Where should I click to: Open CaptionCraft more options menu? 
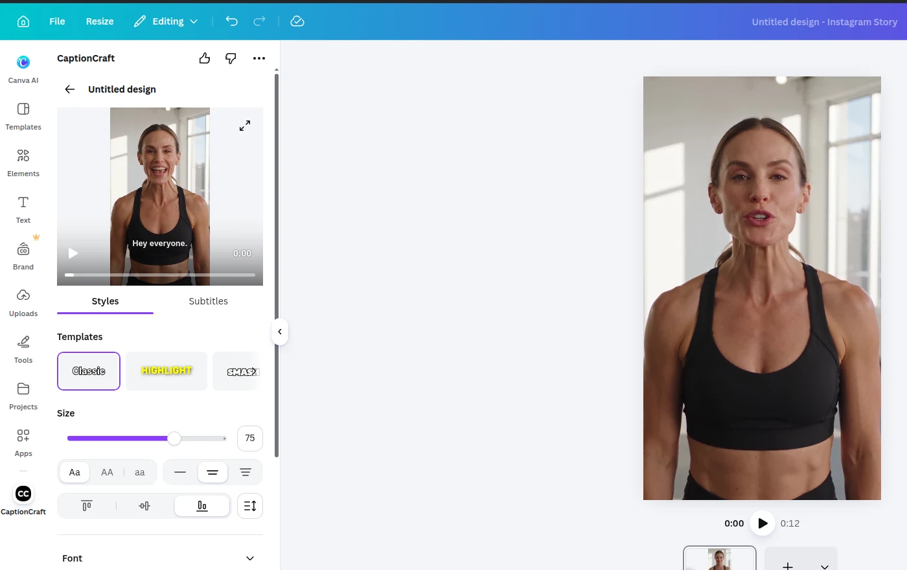click(x=259, y=58)
